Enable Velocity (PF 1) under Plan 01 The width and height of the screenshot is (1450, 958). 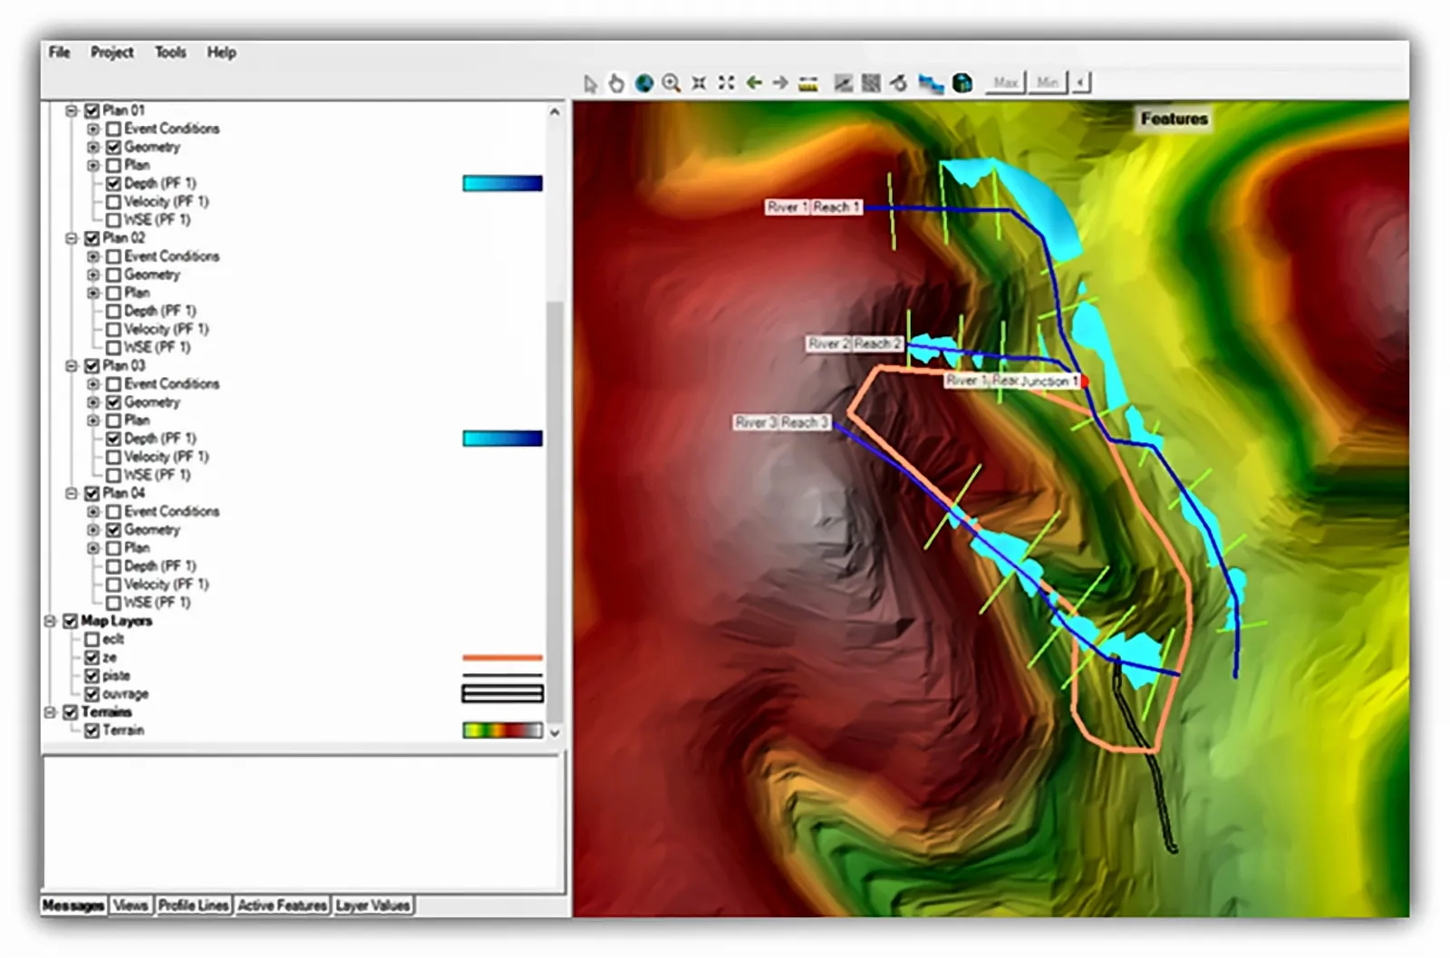tap(113, 201)
